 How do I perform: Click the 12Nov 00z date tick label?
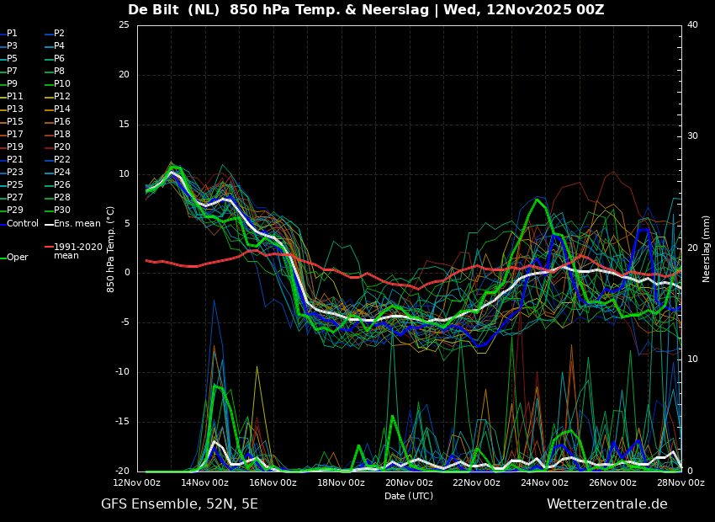(137, 483)
